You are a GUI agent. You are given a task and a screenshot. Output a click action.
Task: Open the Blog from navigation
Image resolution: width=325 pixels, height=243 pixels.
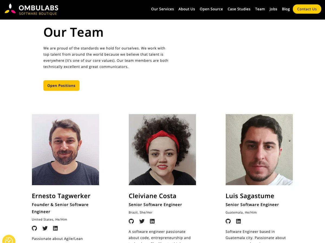coord(286,9)
